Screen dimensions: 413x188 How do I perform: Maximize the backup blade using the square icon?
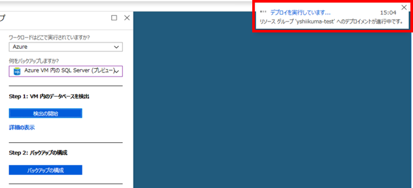tap(114, 18)
